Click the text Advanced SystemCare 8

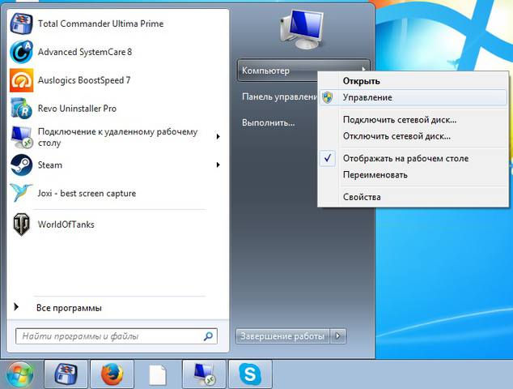pyautogui.click(x=85, y=52)
